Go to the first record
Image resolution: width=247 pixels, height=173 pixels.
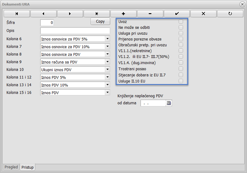click(x=17, y=14)
